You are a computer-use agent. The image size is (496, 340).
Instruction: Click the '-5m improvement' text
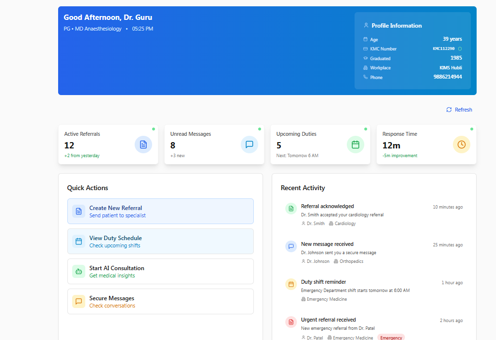click(400, 156)
